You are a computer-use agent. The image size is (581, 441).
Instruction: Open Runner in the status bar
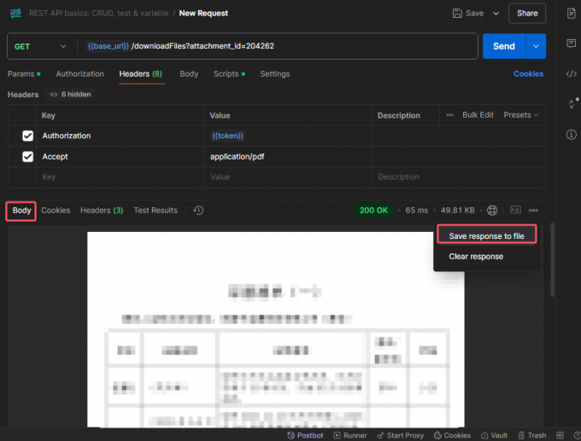[x=349, y=435]
